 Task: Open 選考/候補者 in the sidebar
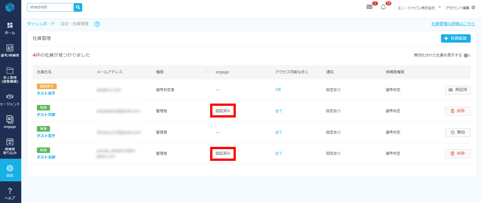coord(10,51)
